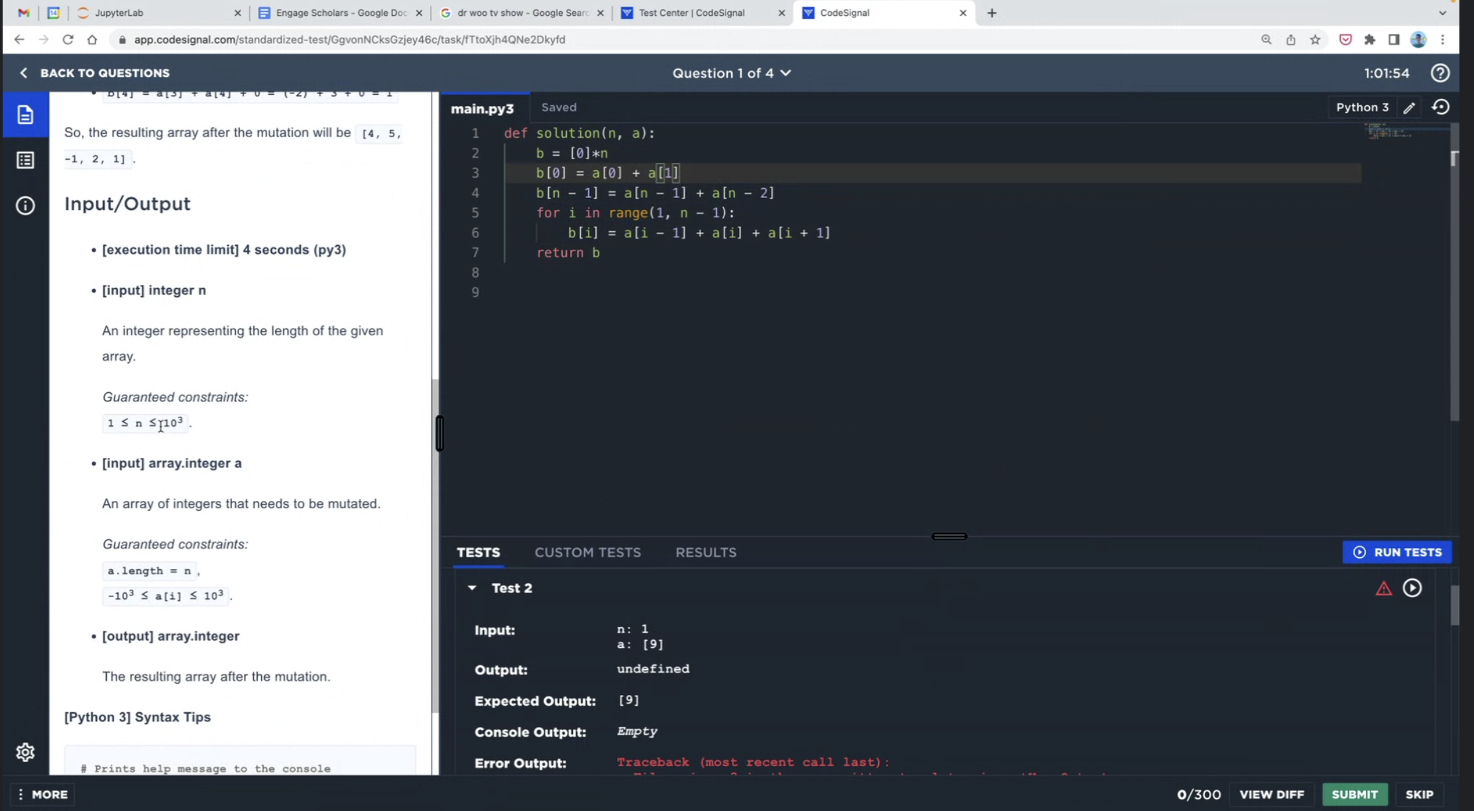Screen dimensions: 1474x811
Task: Open the pinned Gmail tab
Action: [24, 13]
